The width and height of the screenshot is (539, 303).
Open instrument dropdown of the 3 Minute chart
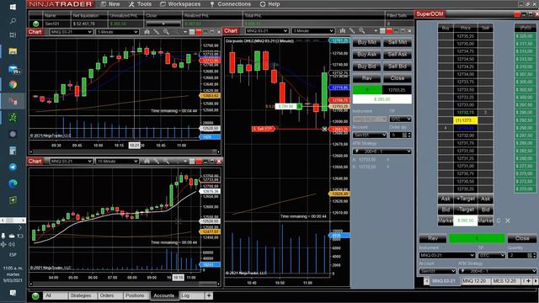coord(267,31)
